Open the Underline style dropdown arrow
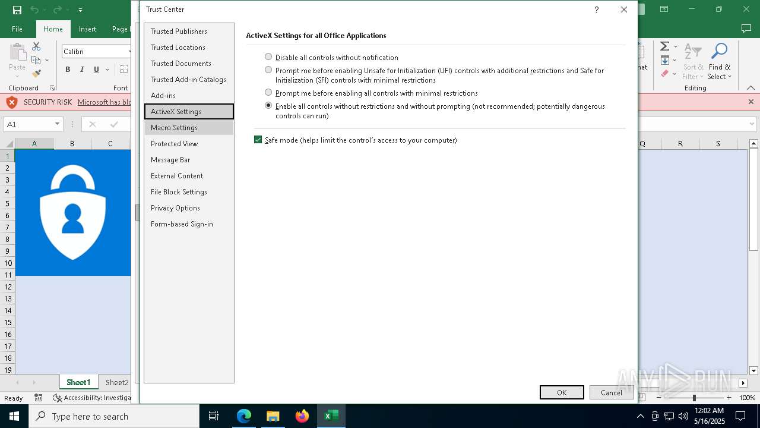 coord(107,70)
